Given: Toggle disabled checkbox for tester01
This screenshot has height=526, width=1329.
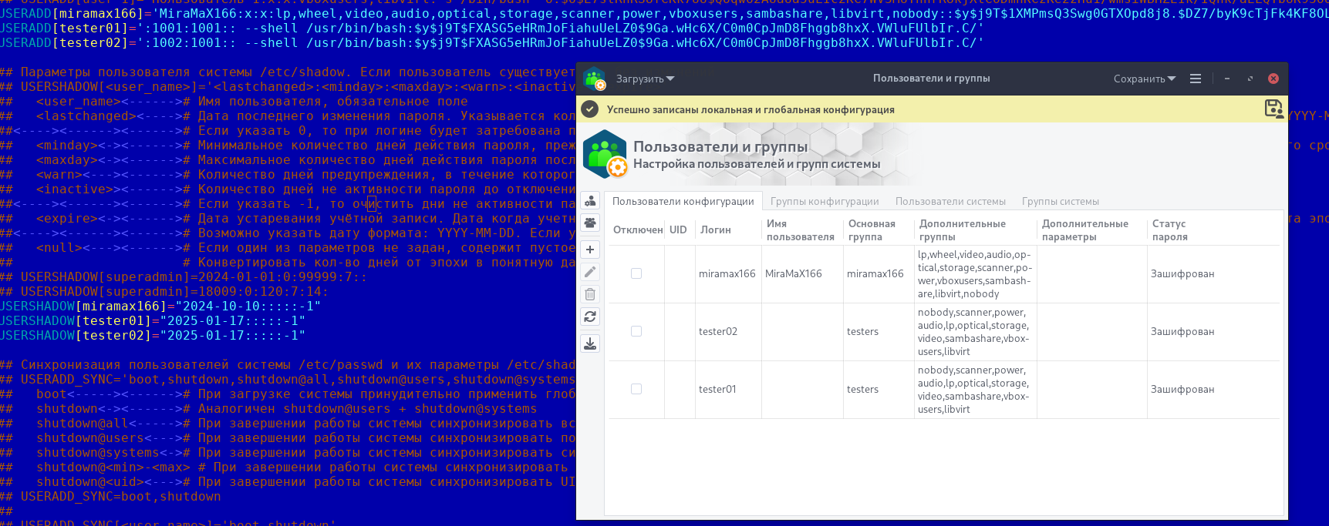Looking at the screenshot, I should pos(636,389).
